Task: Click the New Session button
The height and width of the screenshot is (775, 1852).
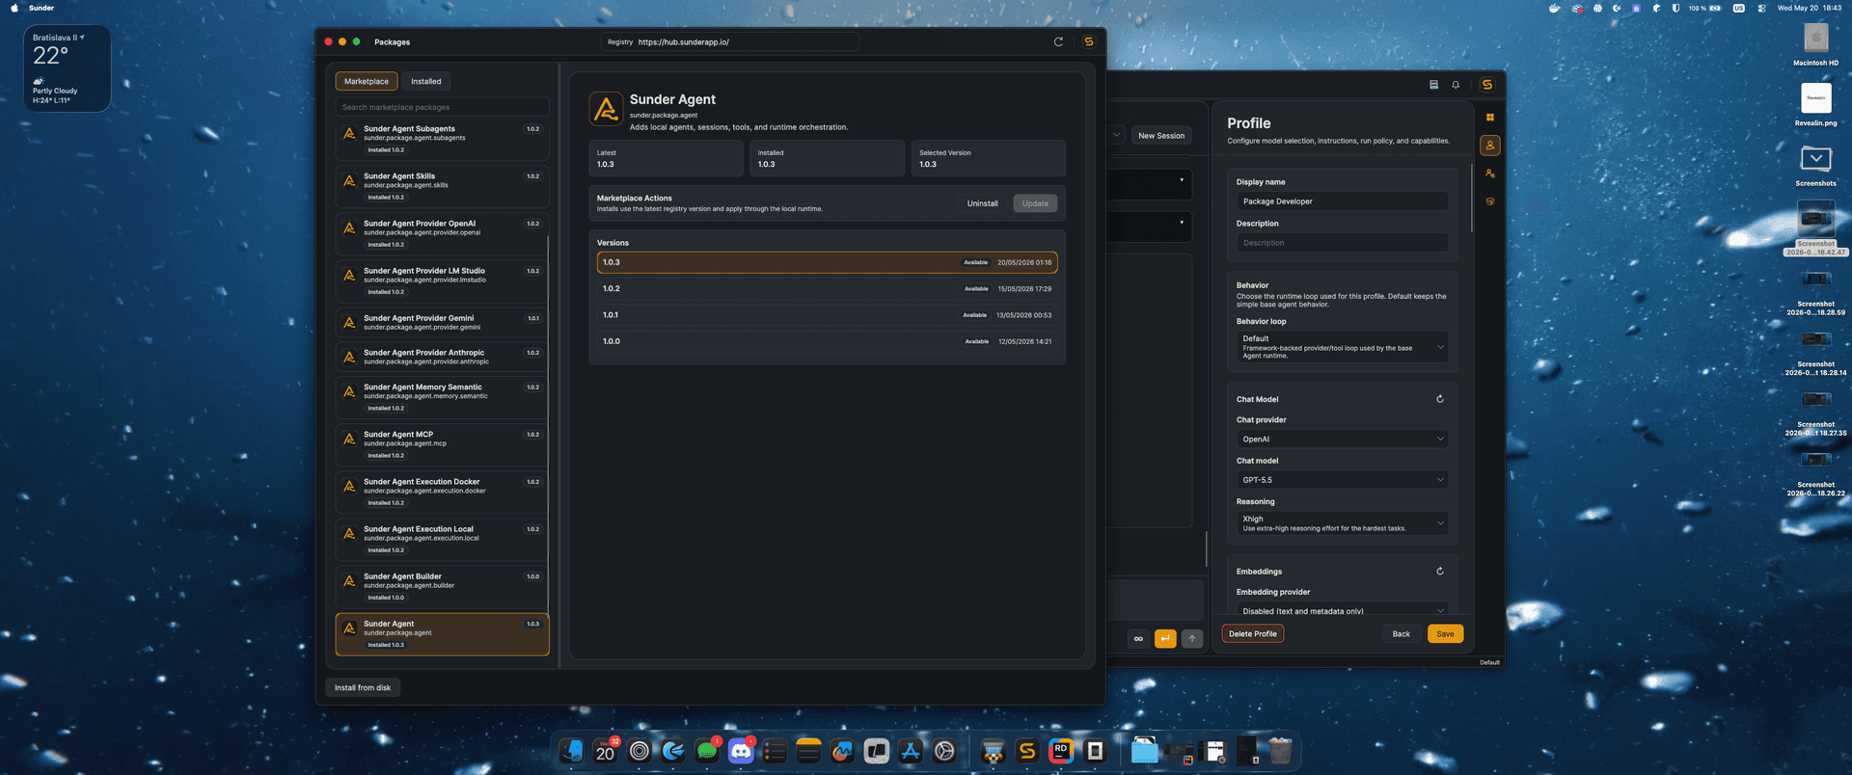Action: (1161, 136)
